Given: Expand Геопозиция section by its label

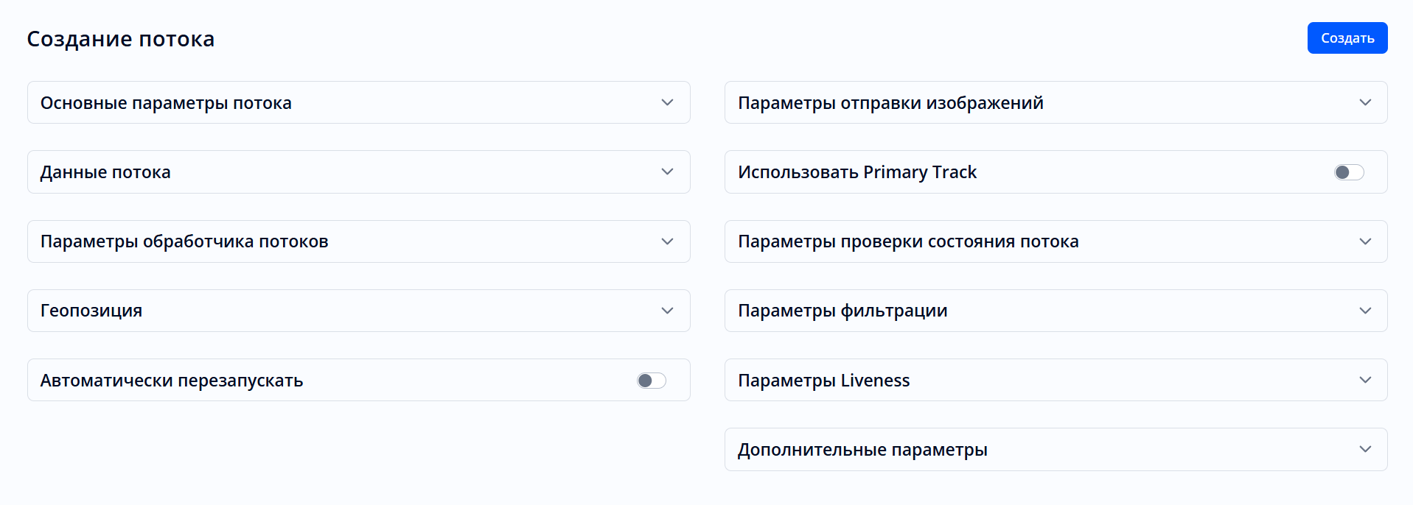Looking at the screenshot, I should 91,311.
